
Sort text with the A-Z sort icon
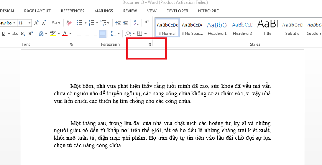click(136, 23)
